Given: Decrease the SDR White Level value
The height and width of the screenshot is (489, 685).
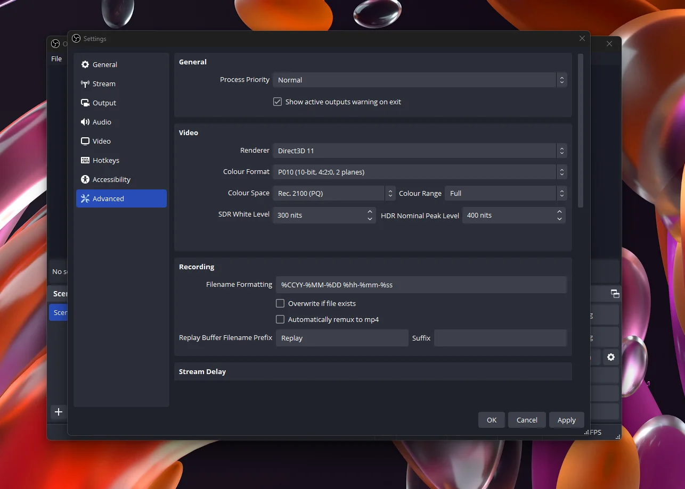Looking at the screenshot, I should pos(370,219).
